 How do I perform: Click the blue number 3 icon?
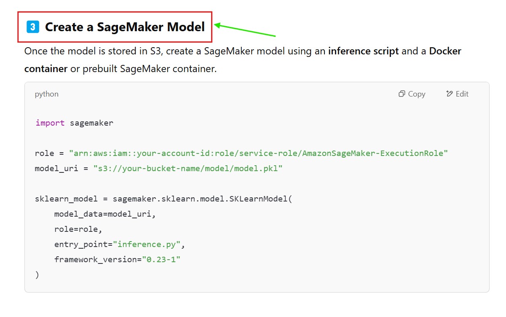click(33, 27)
